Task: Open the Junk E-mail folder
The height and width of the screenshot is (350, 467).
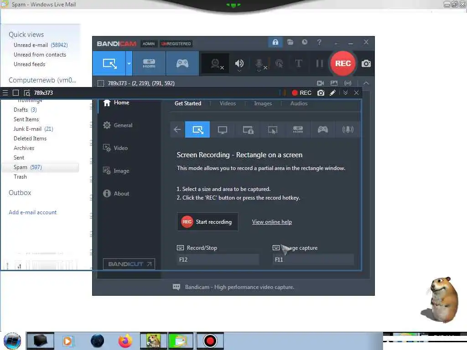Action: coord(33,129)
